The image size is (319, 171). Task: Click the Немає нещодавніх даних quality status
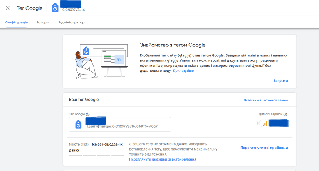pyautogui.click(x=96, y=147)
